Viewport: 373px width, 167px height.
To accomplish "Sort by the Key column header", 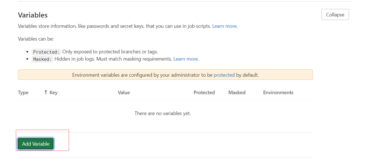I will tap(53, 93).
